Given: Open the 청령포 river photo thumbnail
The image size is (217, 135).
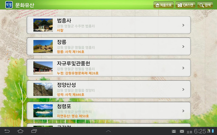Looking at the screenshot, I should [x=43, y=111].
